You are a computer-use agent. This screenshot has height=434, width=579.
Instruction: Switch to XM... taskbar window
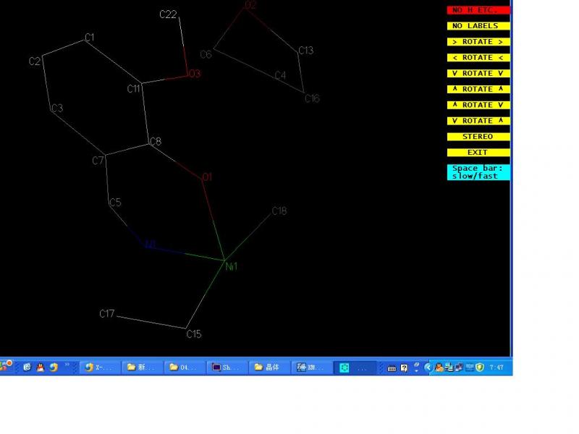(312, 367)
